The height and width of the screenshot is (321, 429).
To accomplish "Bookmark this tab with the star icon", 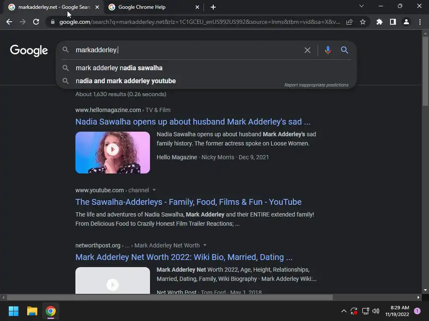I will (x=363, y=22).
